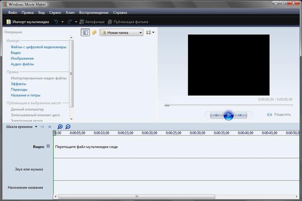Open the Справка menu
302x201 pixels.
point(120,13)
